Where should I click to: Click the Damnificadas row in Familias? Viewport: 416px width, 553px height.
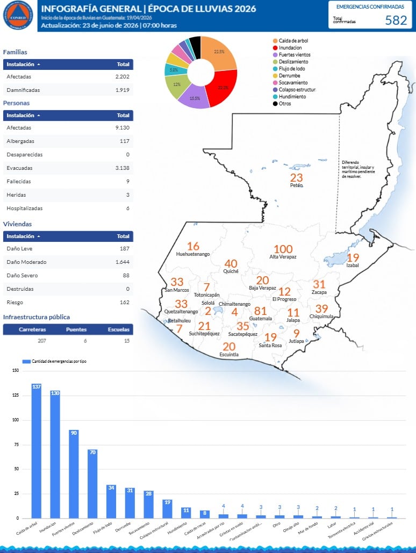[x=68, y=90]
